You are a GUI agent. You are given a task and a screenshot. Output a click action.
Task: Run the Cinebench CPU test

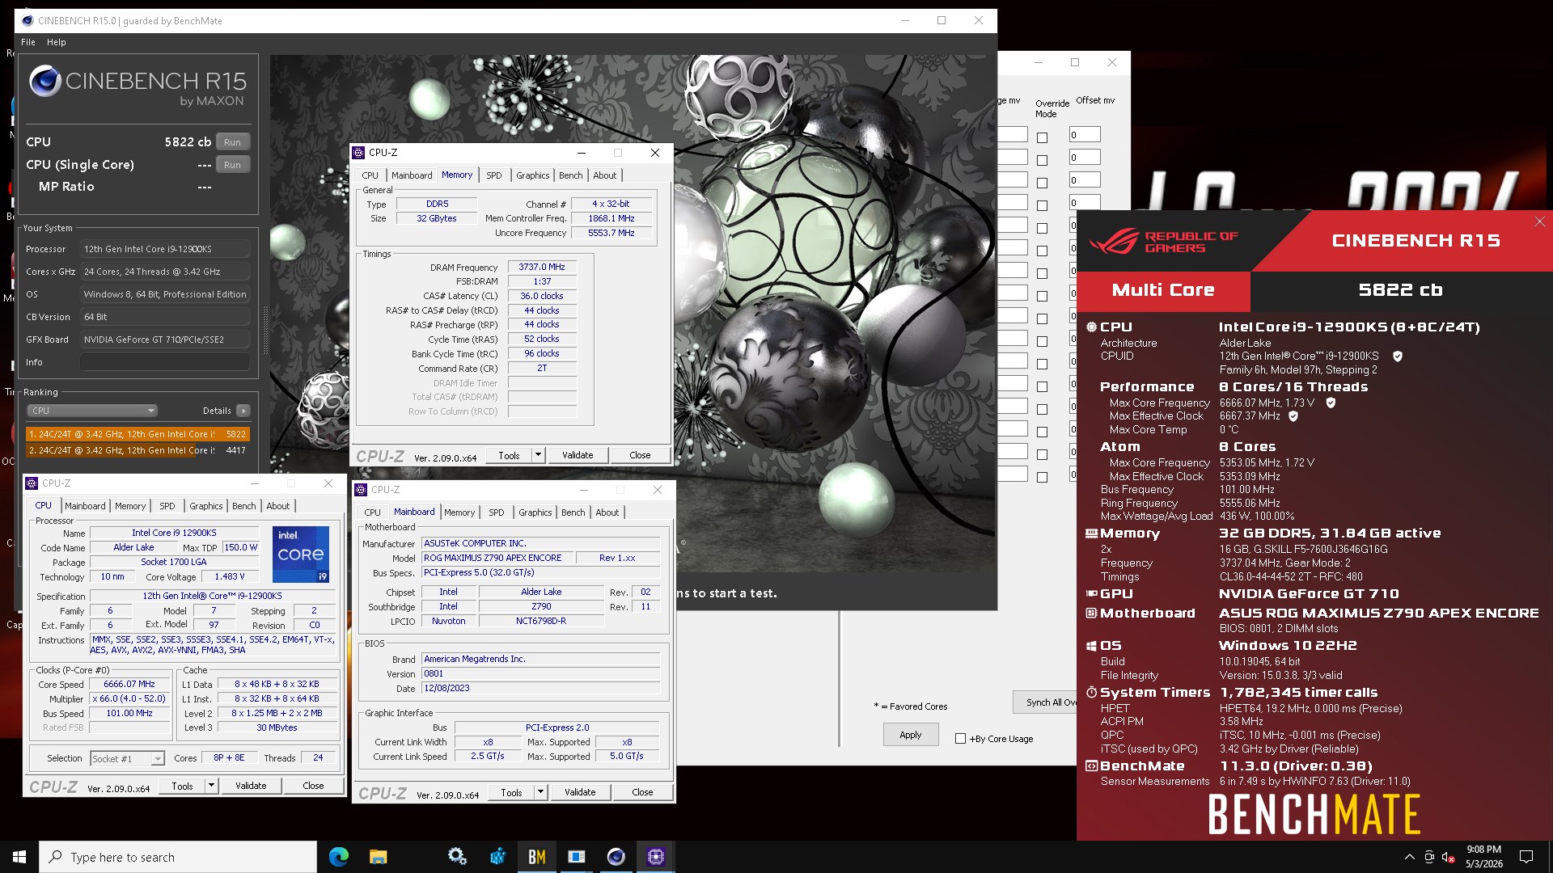pos(232,142)
